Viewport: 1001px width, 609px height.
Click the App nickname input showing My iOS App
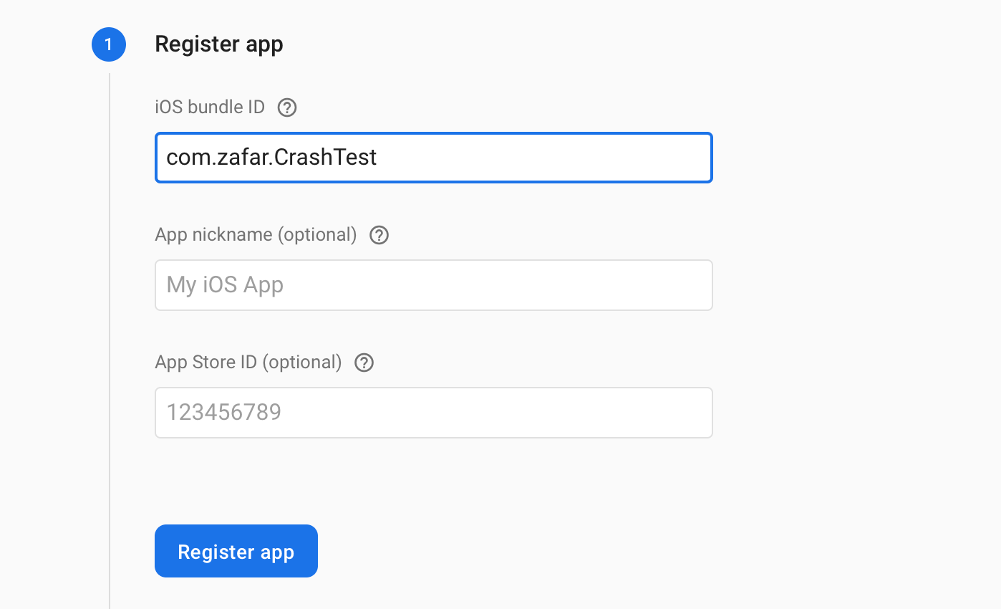point(433,284)
